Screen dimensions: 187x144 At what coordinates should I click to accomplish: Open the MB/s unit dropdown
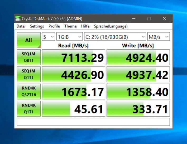159,36
